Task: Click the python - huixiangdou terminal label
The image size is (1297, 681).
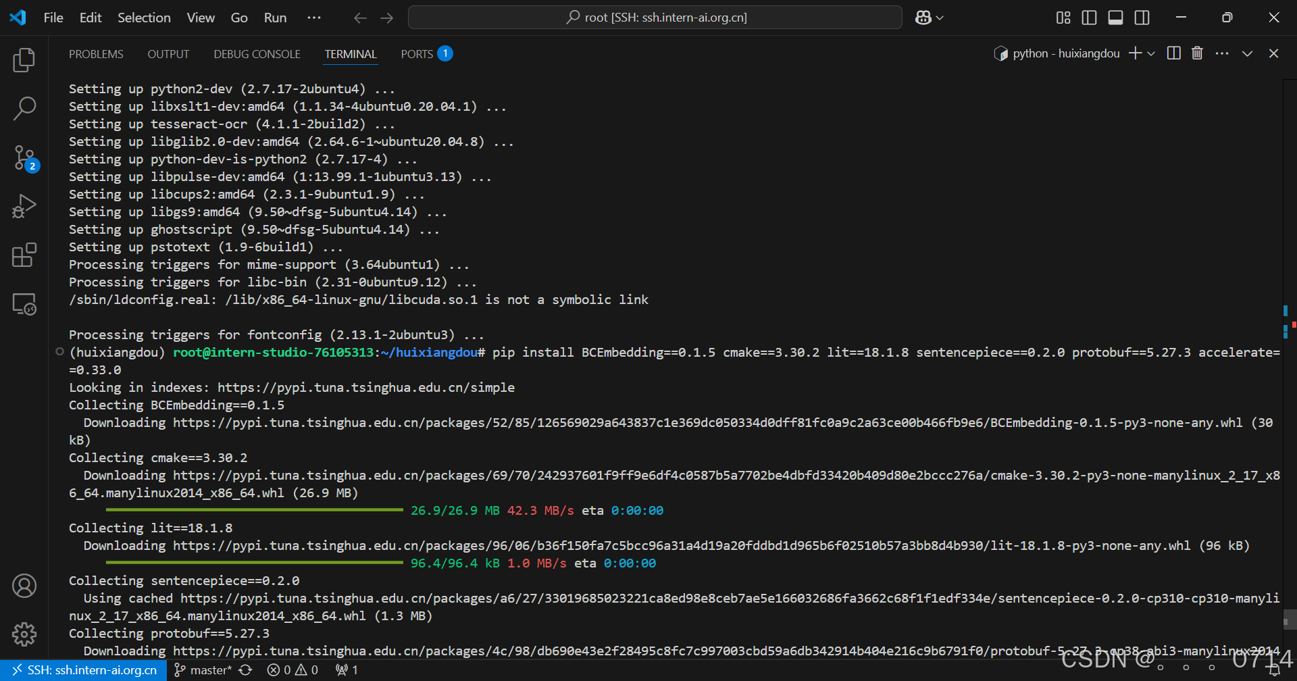Action: click(x=1057, y=53)
